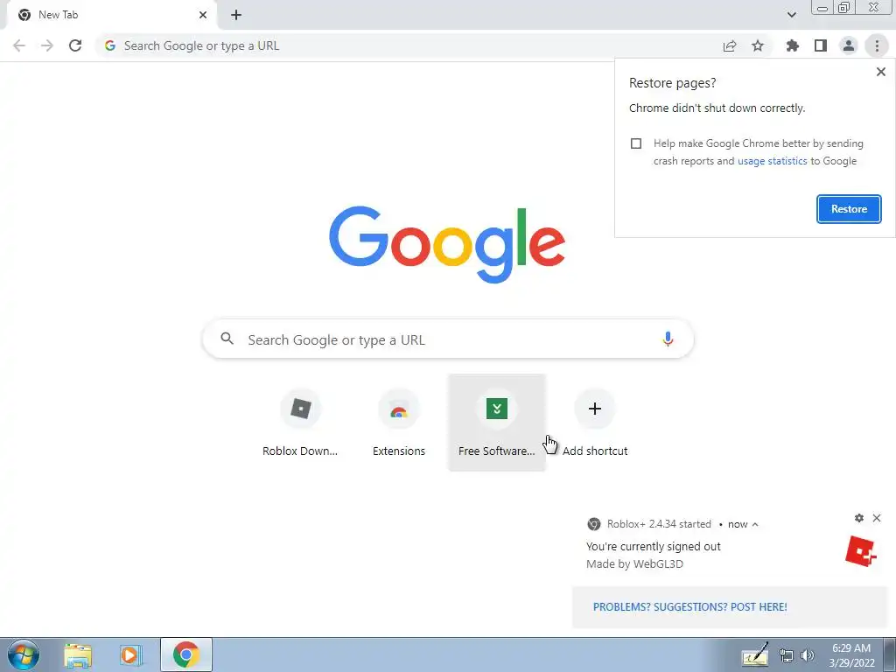Open the Windows Start menu
Viewport: 896px width, 672px height.
(x=24, y=654)
